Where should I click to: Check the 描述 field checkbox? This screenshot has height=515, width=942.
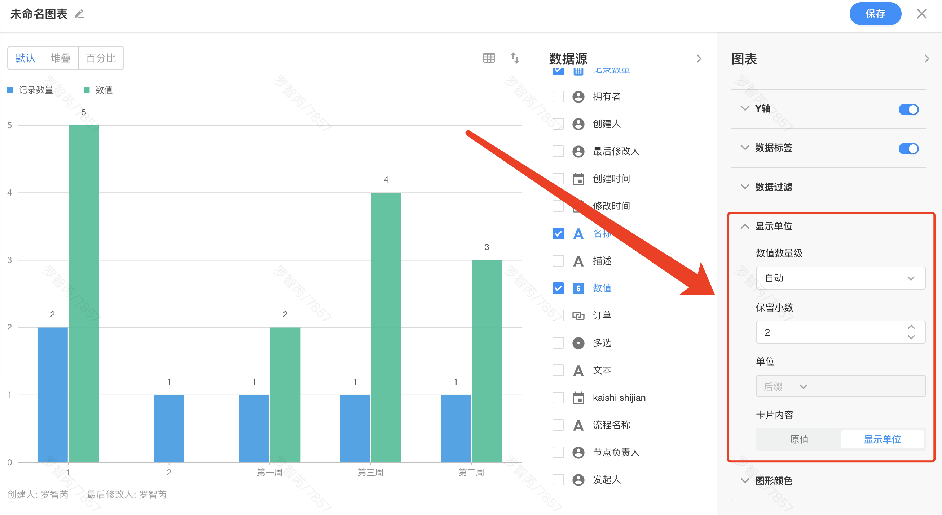tap(558, 261)
